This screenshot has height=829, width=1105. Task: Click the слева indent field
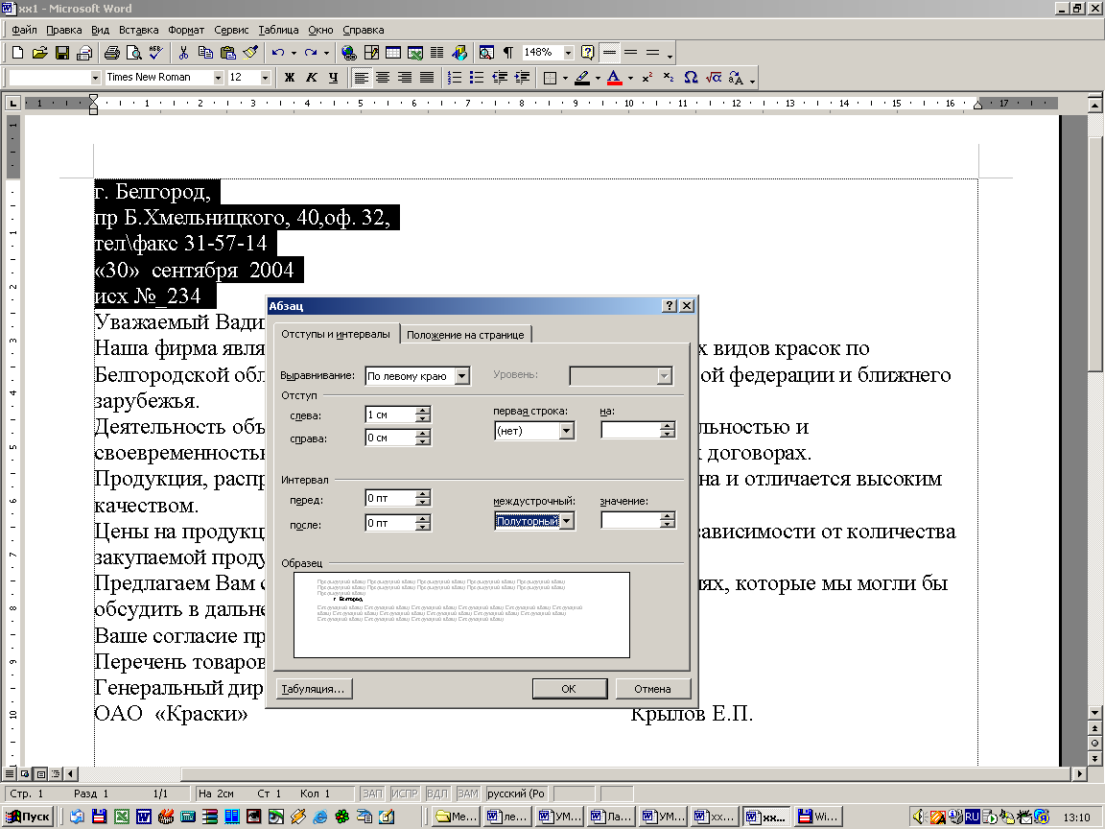pyautogui.click(x=390, y=414)
